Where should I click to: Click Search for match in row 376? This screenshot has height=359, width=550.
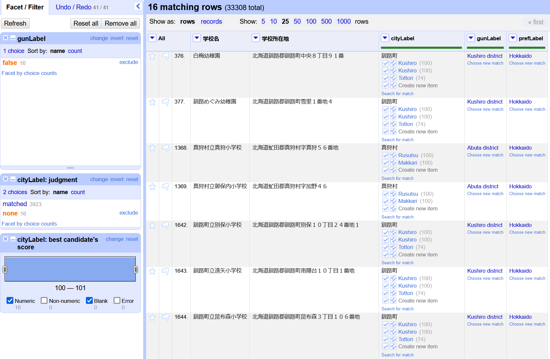point(397,94)
